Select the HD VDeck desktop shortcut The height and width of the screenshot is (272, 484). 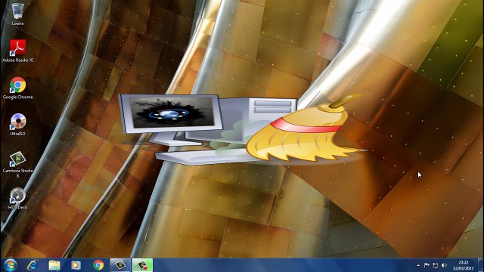(x=17, y=198)
